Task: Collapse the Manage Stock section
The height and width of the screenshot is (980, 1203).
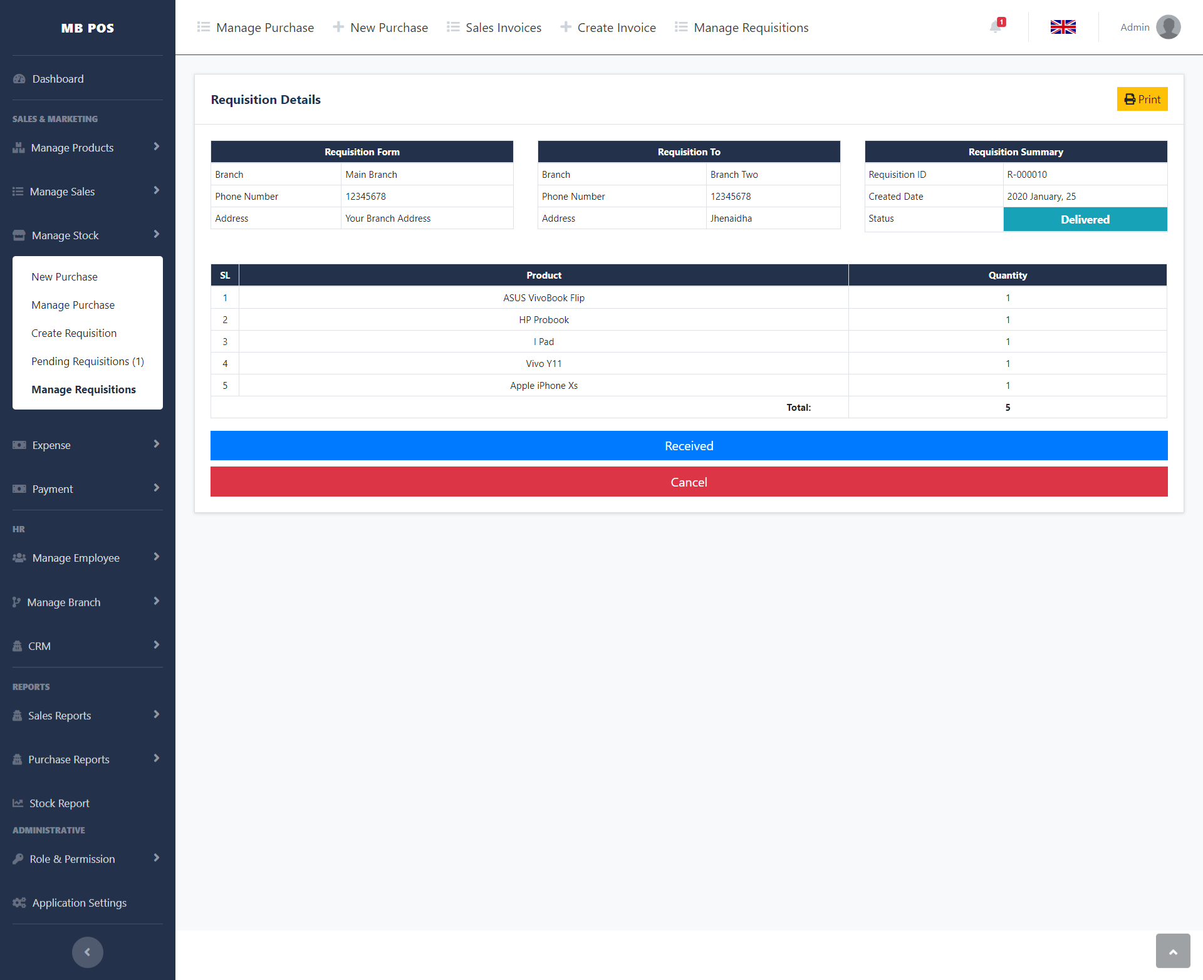Action: (x=156, y=234)
